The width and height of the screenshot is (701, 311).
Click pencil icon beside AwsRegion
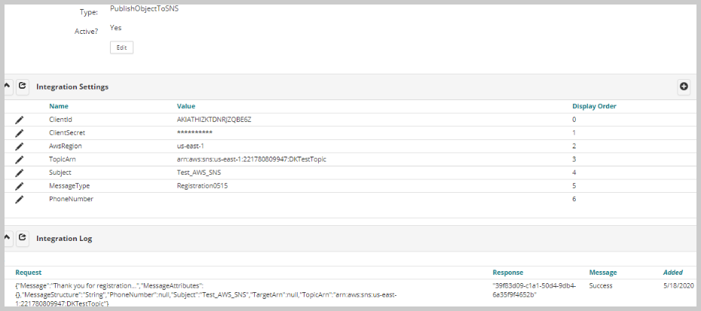point(20,146)
